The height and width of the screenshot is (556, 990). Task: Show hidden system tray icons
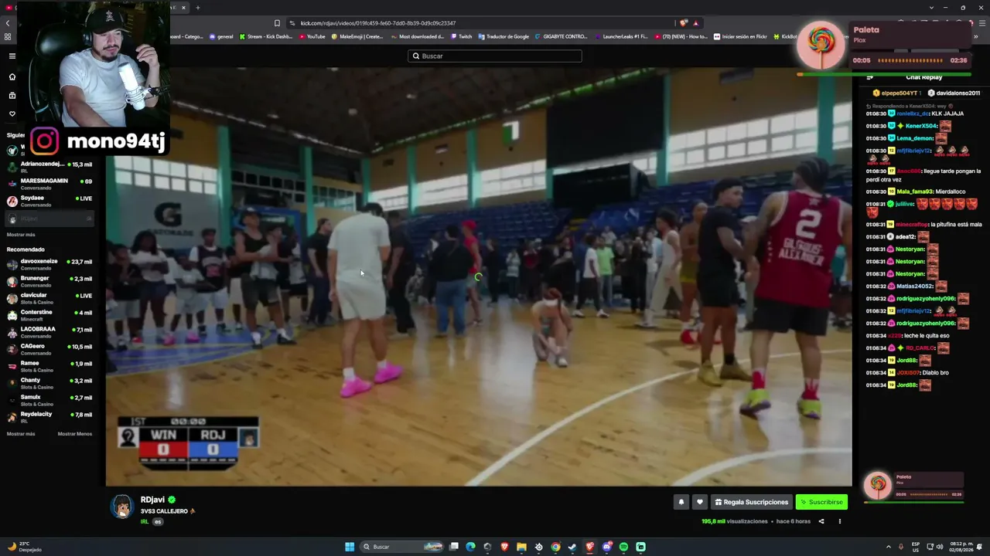(888, 547)
